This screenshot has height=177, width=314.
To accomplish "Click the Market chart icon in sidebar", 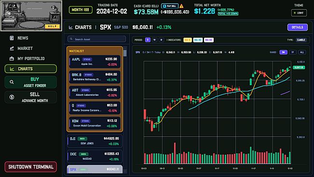I will click(x=12, y=48).
